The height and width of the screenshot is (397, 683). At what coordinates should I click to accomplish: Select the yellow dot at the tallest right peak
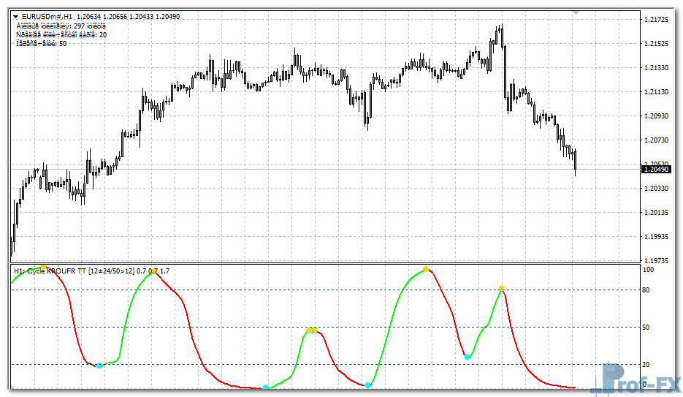click(x=426, y=269)
